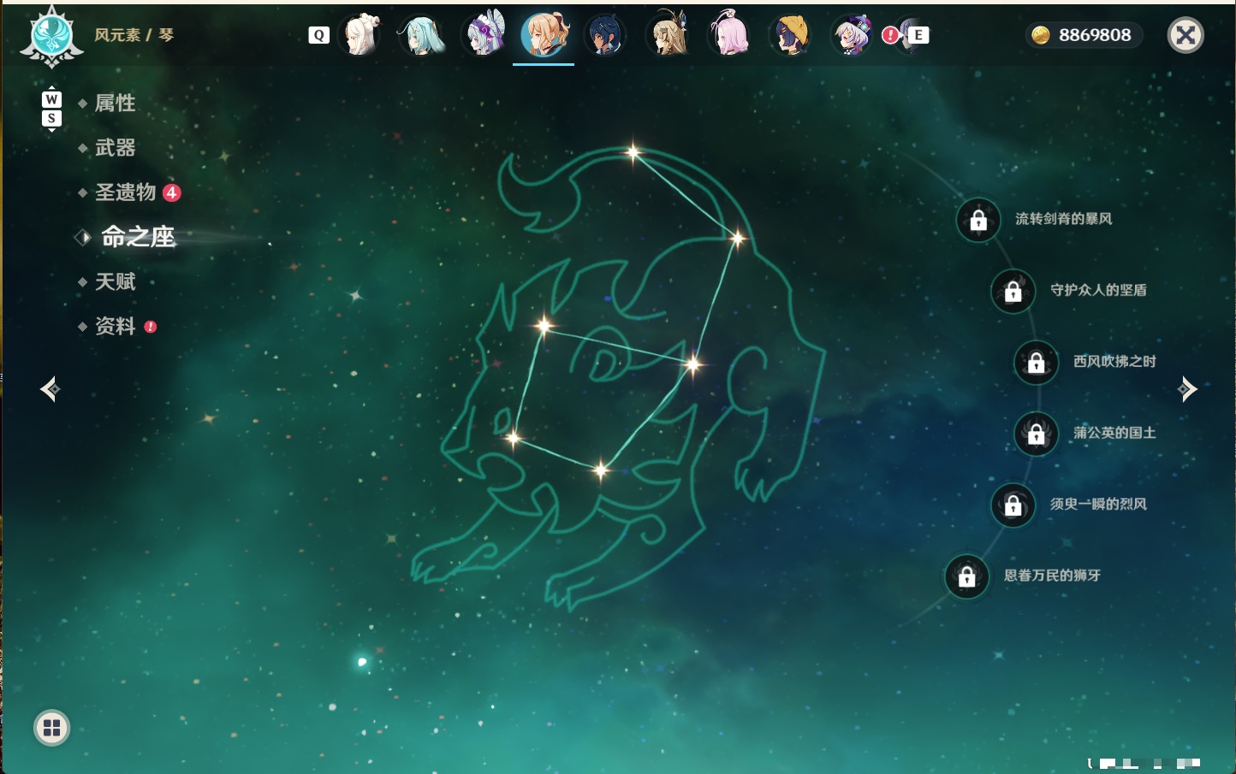The width and height of the screenshot is (1236, 774).
Task: Go to previous character with left arrow
Action: [51, 389]
